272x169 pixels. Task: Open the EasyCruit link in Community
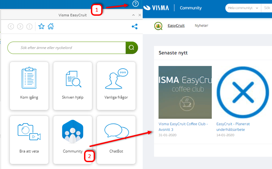click(x=176, y=26)
